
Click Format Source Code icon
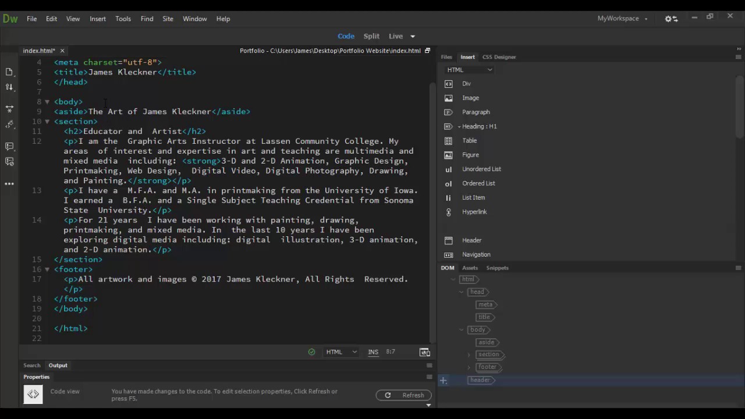[x=9, y=125]
